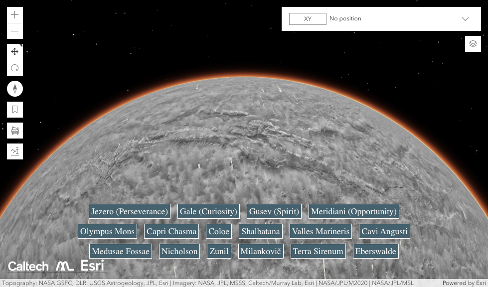
Task: Click the Powered by Esri link
Action: pyautogui.click(x=464, y=283)
